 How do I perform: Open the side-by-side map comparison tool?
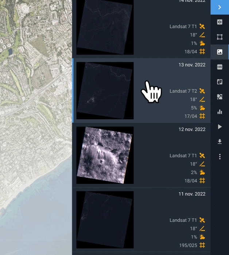coord(220,82)
